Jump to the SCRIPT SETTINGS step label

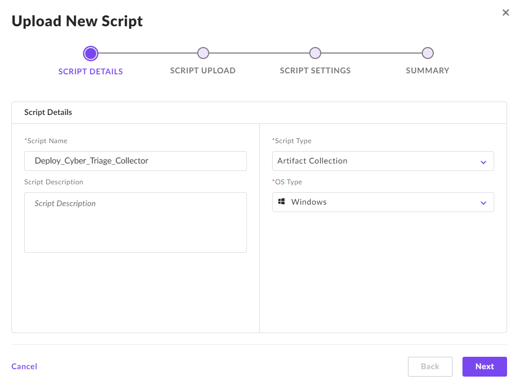tap(315, 70)
